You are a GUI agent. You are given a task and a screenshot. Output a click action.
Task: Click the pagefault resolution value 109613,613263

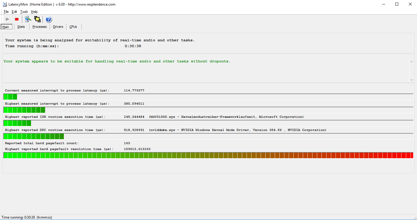pyautogui.click(x=137, y=149)
